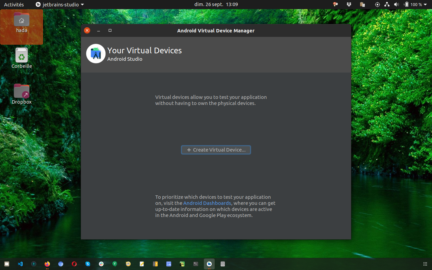Open the Dropbox folder shortcut on desktop

pyautogui.click(x=22, y=94)
